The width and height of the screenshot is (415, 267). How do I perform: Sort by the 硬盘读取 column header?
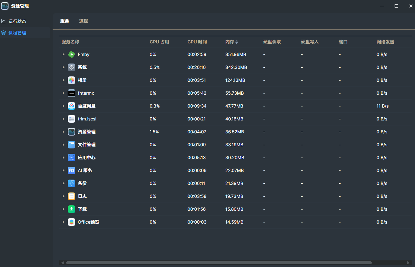pyautogui.click(x=272, y=42)
